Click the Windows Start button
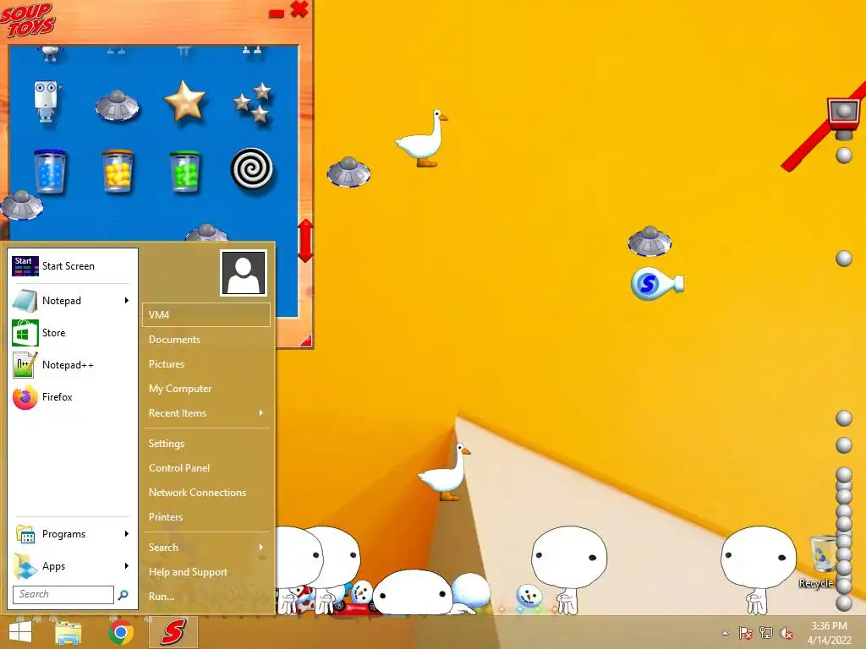The image size is (866, 649). pyautogui.click(x=20, y=632)
